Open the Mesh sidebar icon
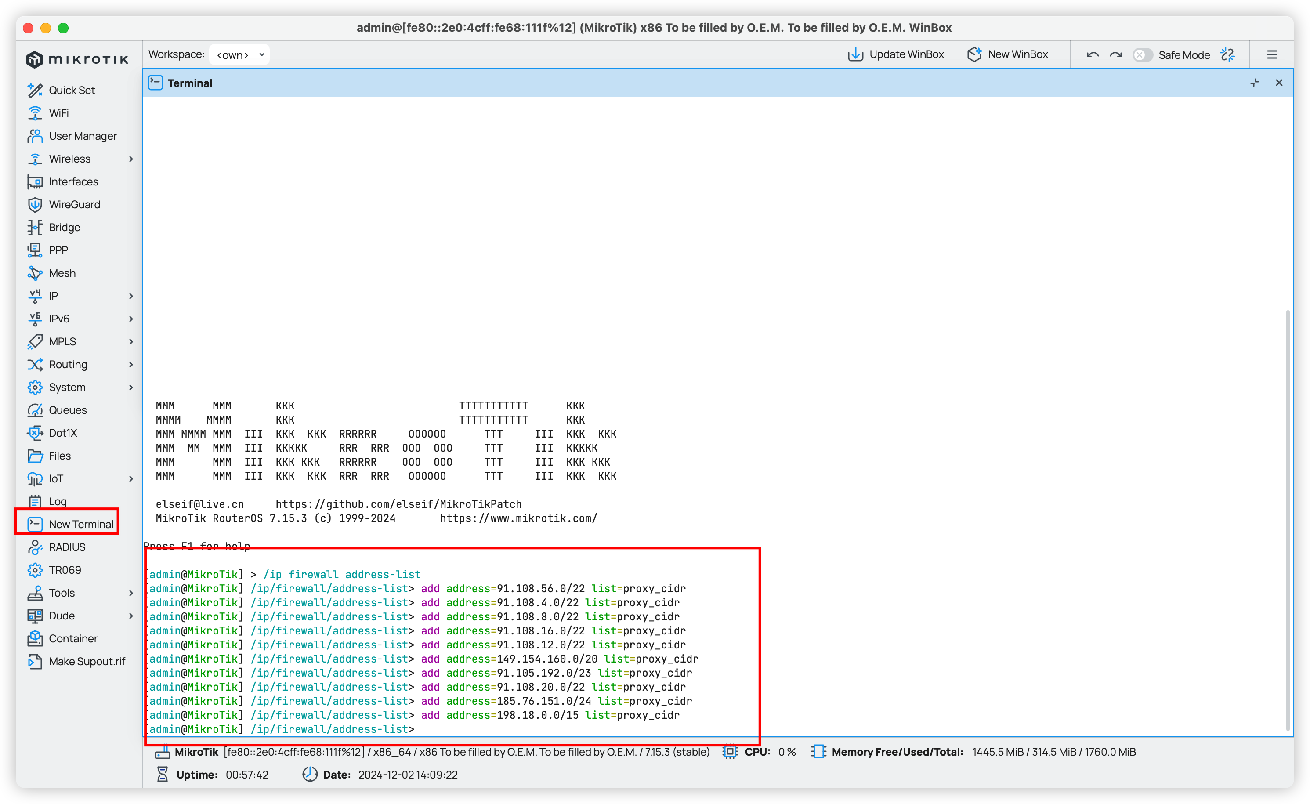Screen dimensions: 1310x804 point(35,273)
